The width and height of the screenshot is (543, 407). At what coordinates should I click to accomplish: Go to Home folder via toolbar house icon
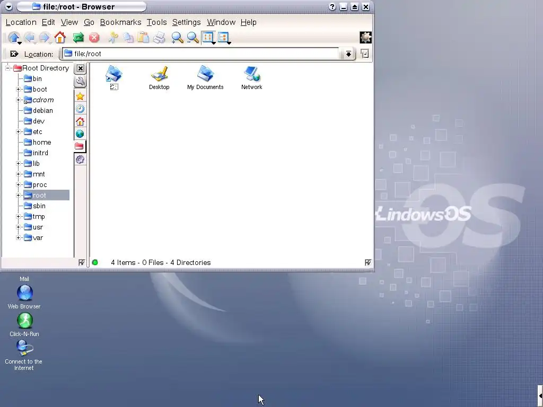click(60, 38)
